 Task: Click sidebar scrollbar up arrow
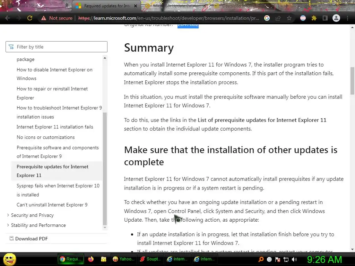105,58
